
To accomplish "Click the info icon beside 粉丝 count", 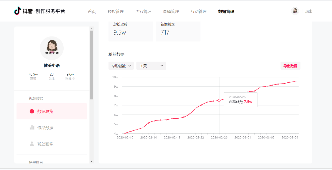I will pos(74,78).
